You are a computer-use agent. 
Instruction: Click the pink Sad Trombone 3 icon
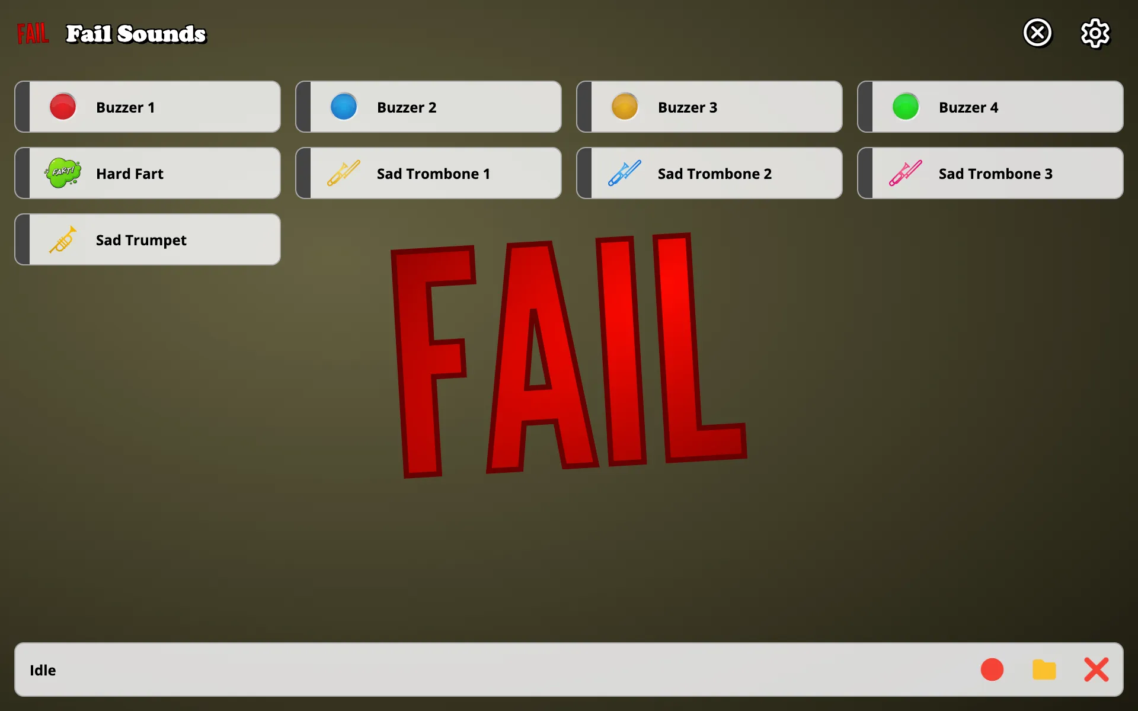(x=904, y=173)
